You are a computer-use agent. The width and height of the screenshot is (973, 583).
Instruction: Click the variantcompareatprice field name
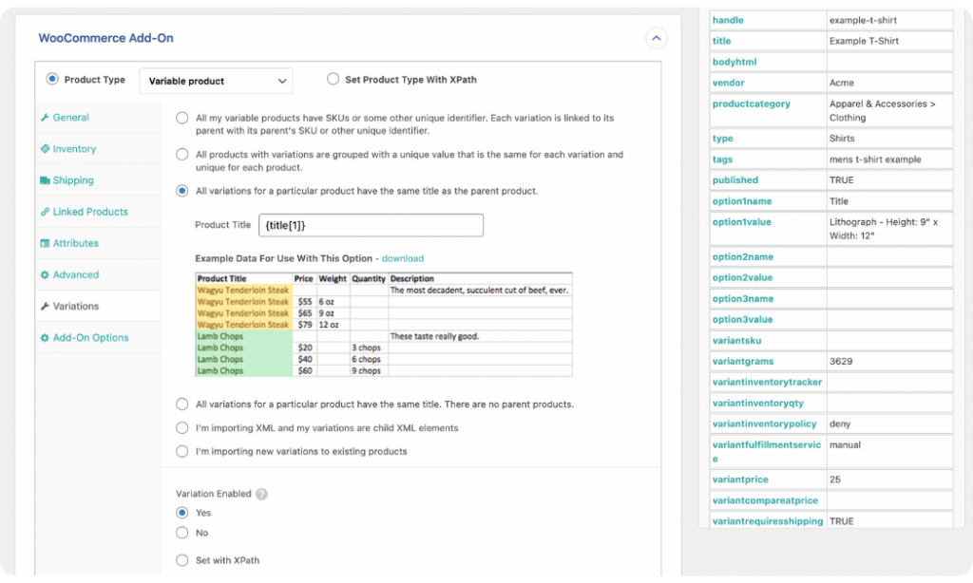tap(765, 500)
